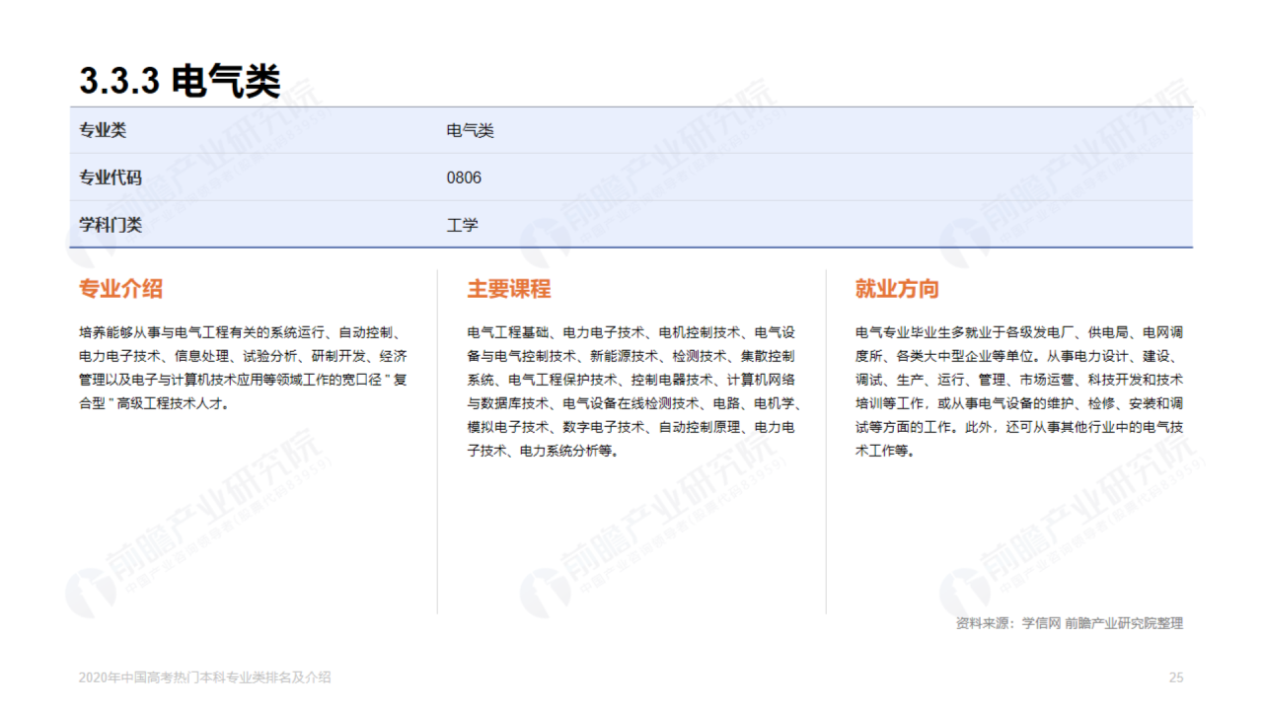Click footer text '2020年中国高考热门本科专业类排名及介绍'
Screen dimensions: 1263x710
pyautogui.click(x=205, y=677)
